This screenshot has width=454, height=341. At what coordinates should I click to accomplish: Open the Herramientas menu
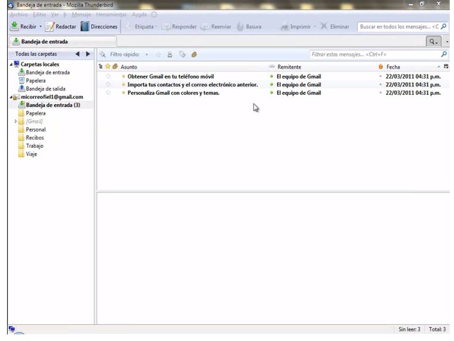point(112,15)
